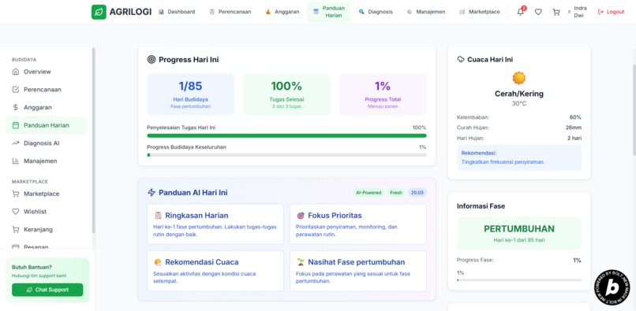Viewport: 636px width, 311px height.
Task: Open the Dashboard tab in top navigation
Action: point(177,12)
